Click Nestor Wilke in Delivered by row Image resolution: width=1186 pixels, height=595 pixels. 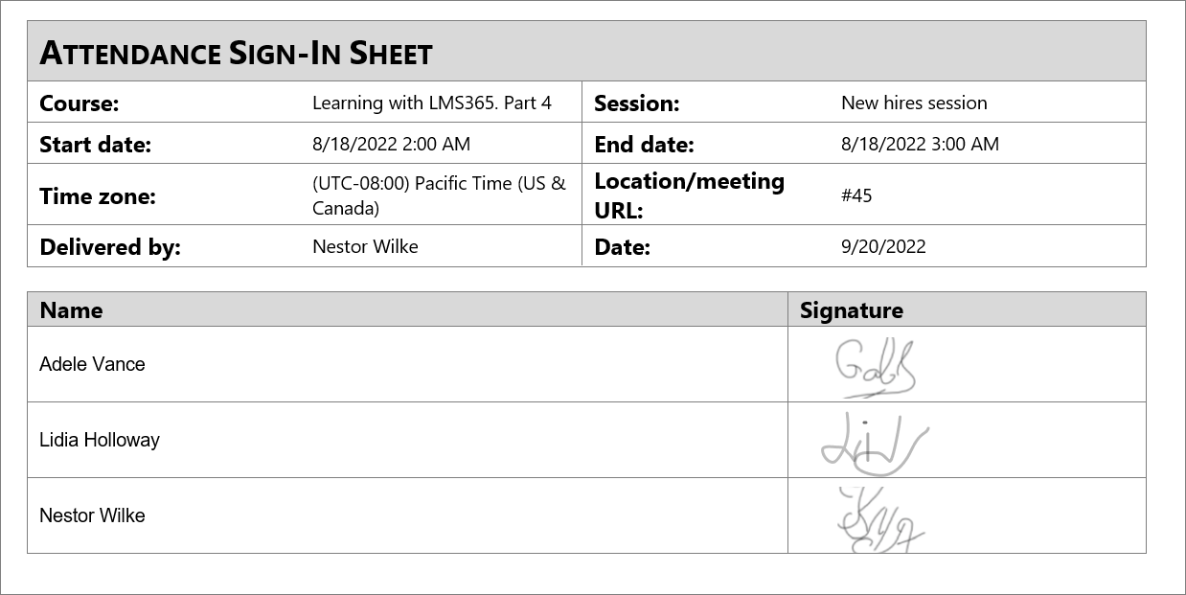365,246
